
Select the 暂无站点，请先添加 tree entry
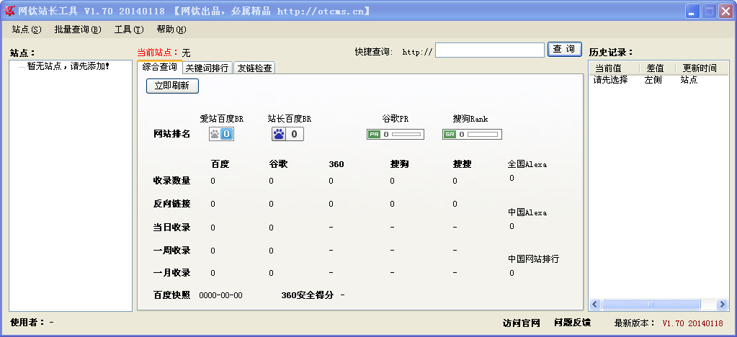coord(68,66)
